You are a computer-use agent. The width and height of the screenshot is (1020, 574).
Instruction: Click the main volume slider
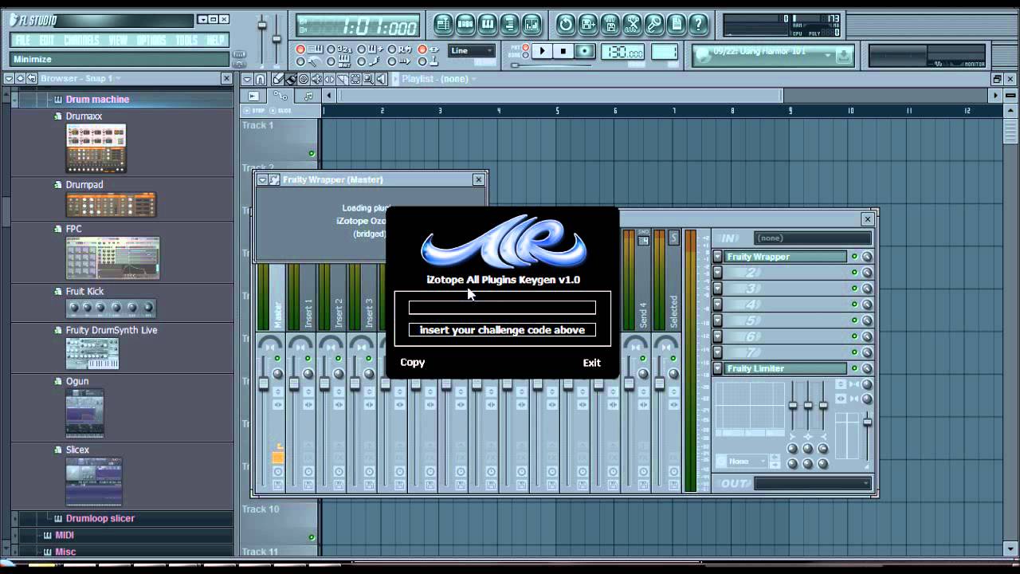tap(262, 26)
